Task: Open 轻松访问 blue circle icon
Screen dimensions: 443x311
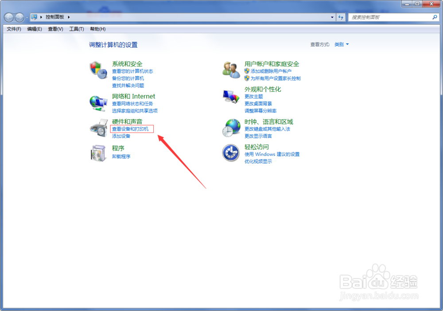Action: pos(231,153)
